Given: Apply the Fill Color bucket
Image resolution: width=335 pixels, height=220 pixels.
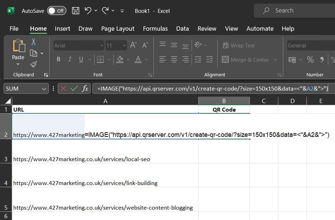Looking at the screenshot, I should 120,60.
